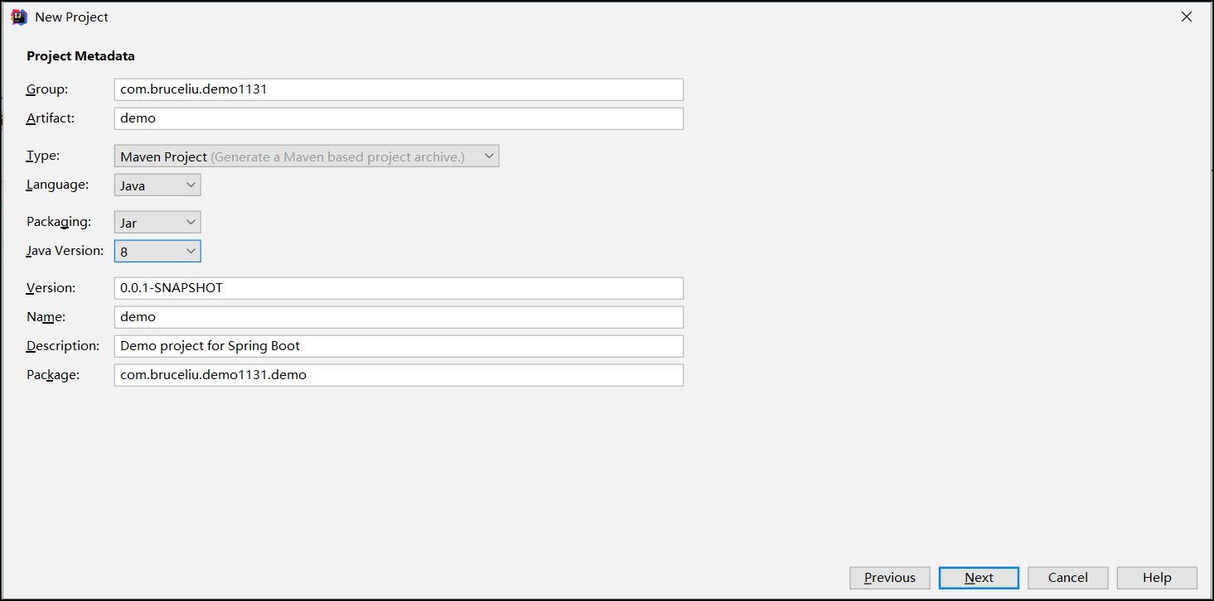Expand the Java Version dropdown
Viewport: 1214px width, 601px height.
point(157,251)
